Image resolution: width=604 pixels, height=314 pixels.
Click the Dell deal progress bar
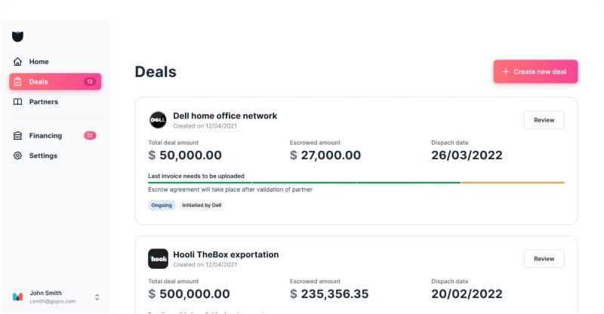(356, 182)
